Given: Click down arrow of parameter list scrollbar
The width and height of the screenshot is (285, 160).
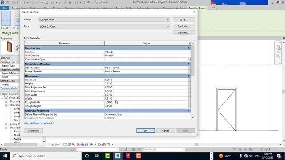Looking at the screenshot, I should [x=193, y=117].
